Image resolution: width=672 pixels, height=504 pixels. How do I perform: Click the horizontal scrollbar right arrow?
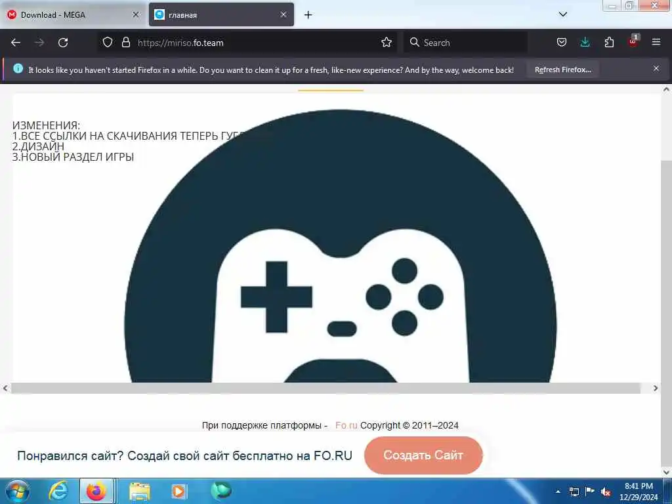(x=656, y=388)
